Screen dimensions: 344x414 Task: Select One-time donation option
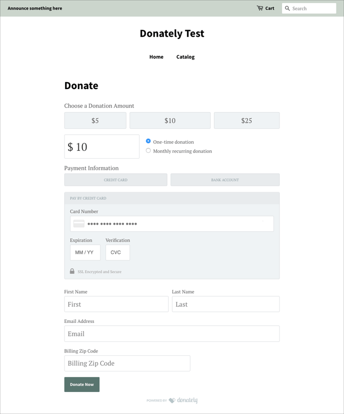(148, 141)
